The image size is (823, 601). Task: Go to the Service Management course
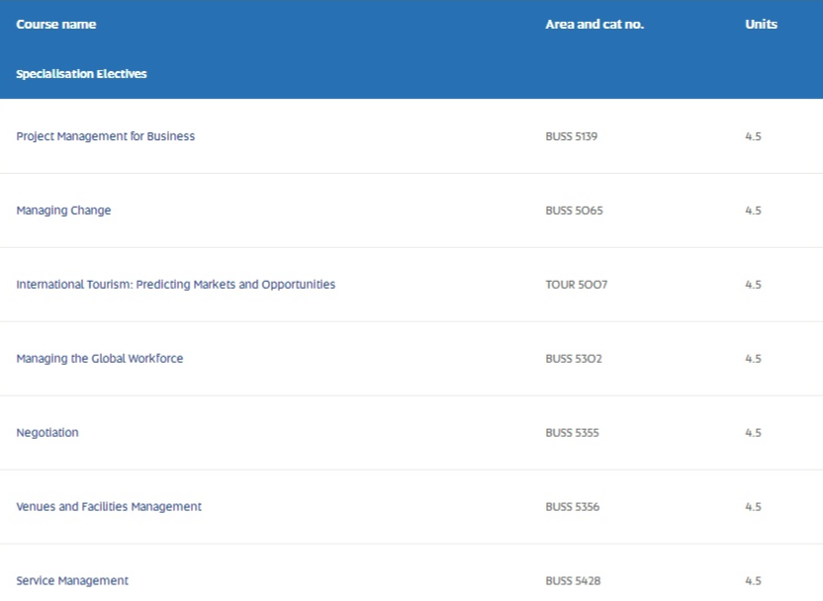pos(72,581)
